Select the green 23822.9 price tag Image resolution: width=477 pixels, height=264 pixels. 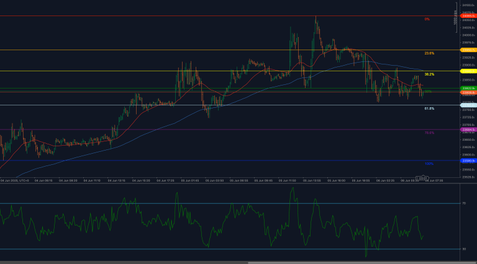point(468,88)
